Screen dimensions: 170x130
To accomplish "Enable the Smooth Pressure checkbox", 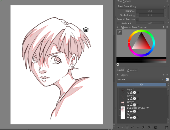I will [137, 19].
